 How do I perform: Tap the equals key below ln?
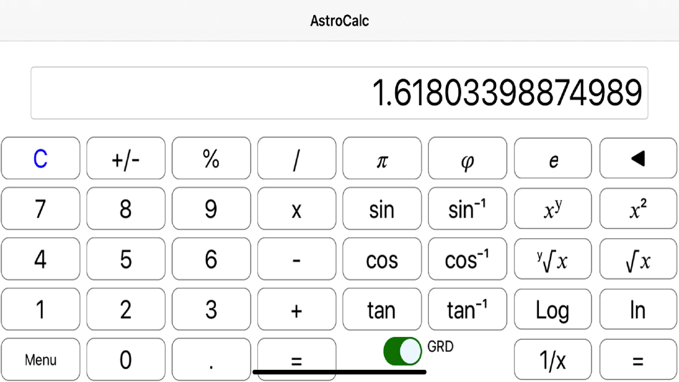[638, 359]
